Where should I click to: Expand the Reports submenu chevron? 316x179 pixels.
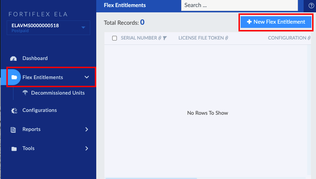click(x=87, y=129)
